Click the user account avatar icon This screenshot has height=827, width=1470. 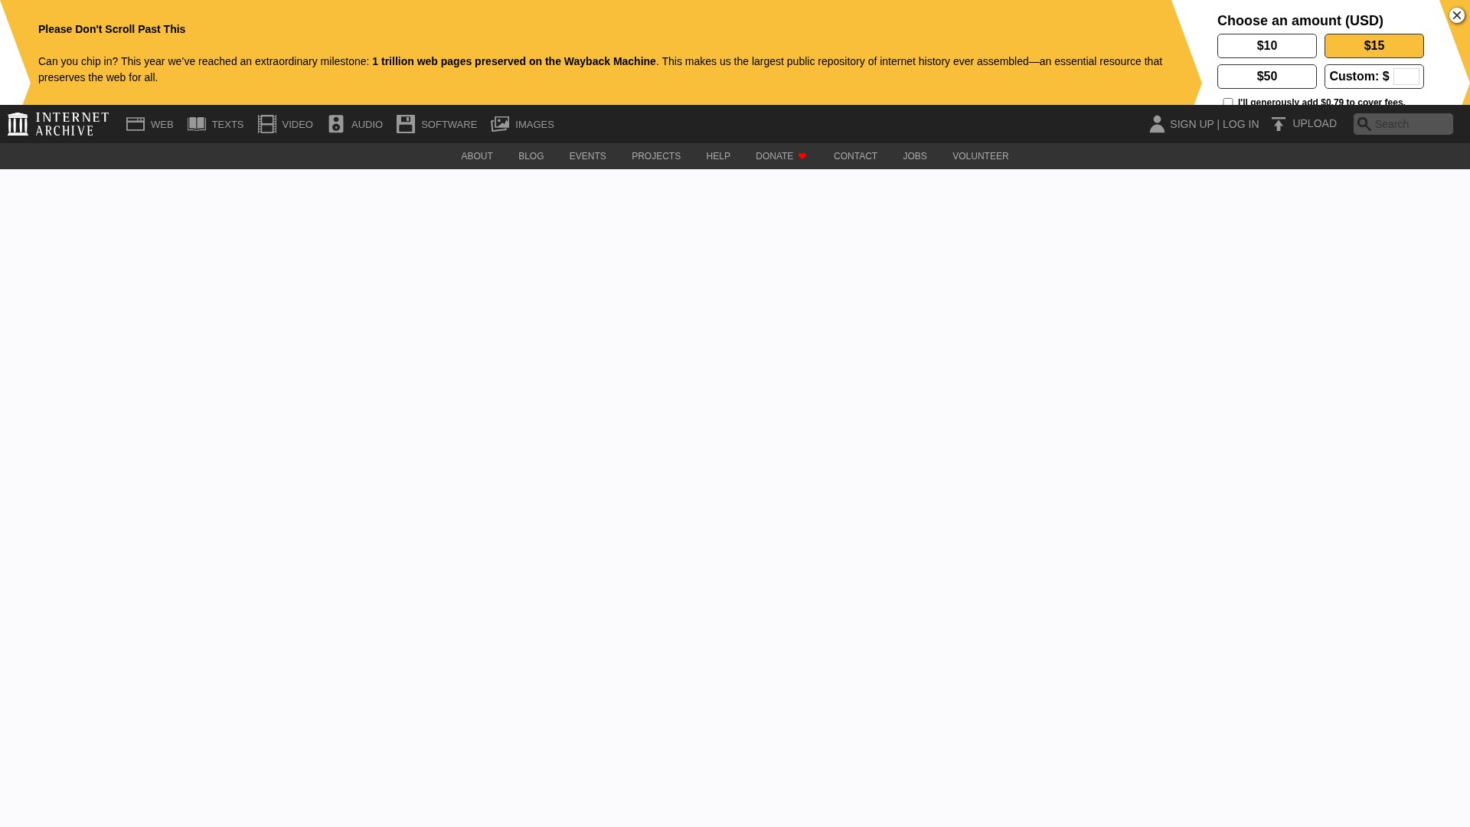[1157, 124]
